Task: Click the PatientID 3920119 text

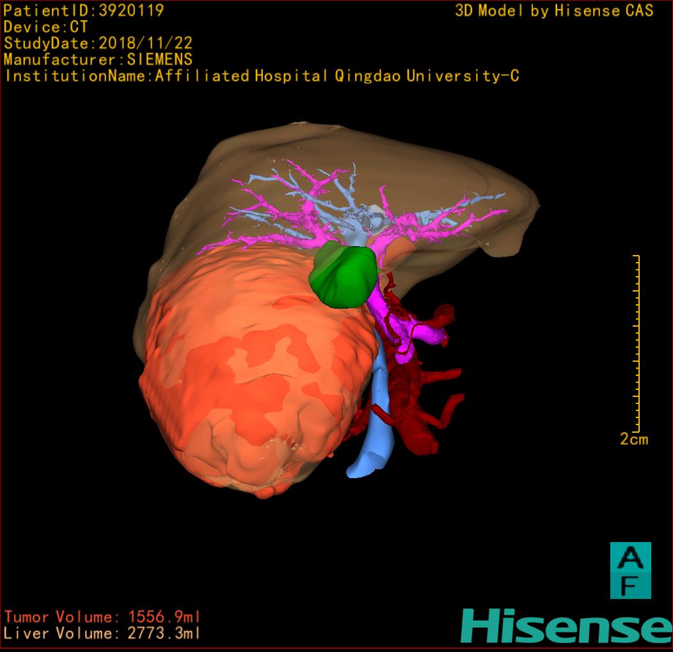Action: point(84,10)
